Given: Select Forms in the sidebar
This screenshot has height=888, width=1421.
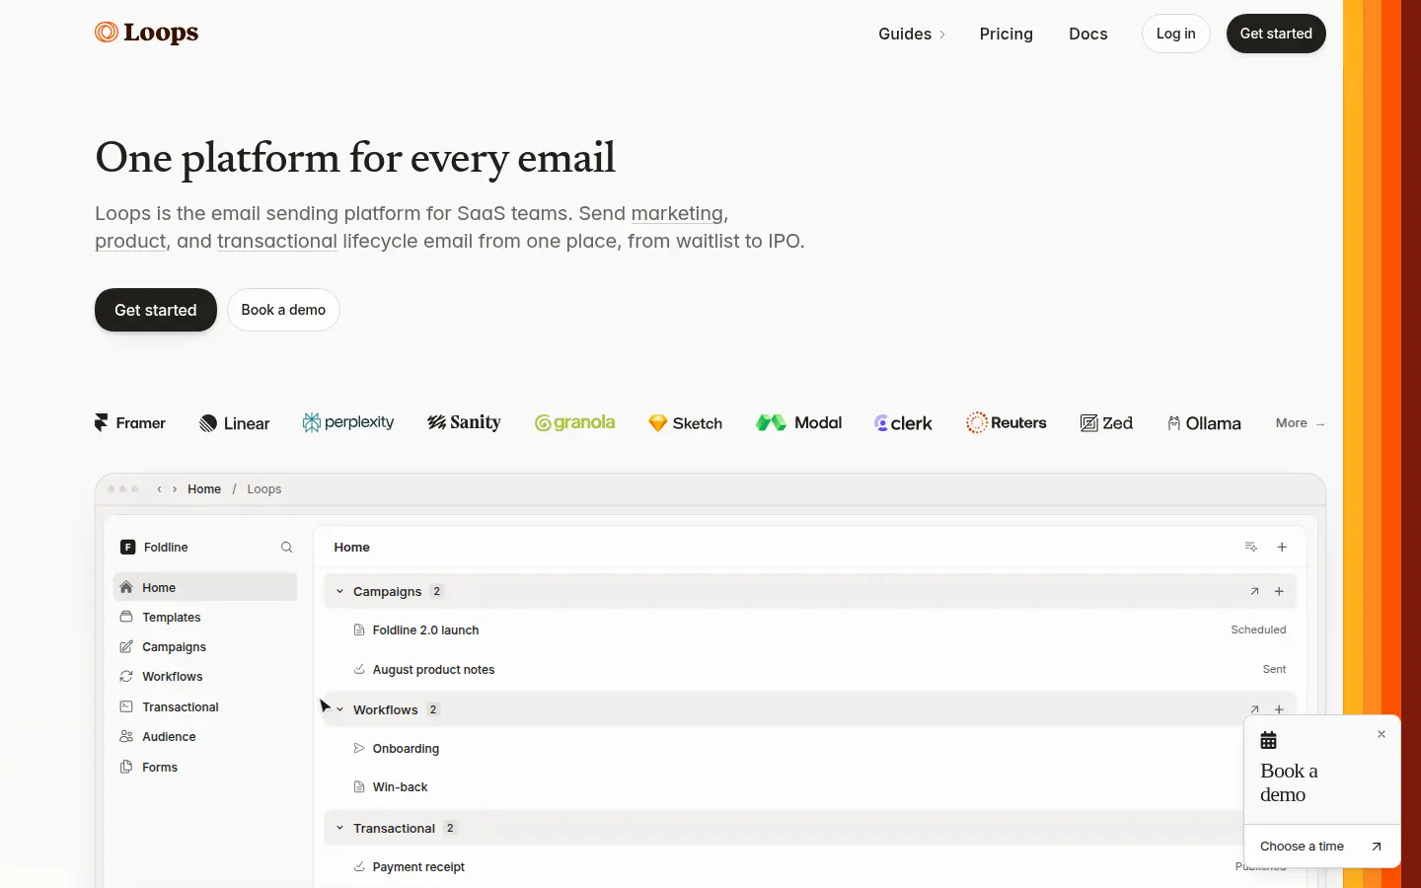Looking at the screenshot, I should coord(205,768).
